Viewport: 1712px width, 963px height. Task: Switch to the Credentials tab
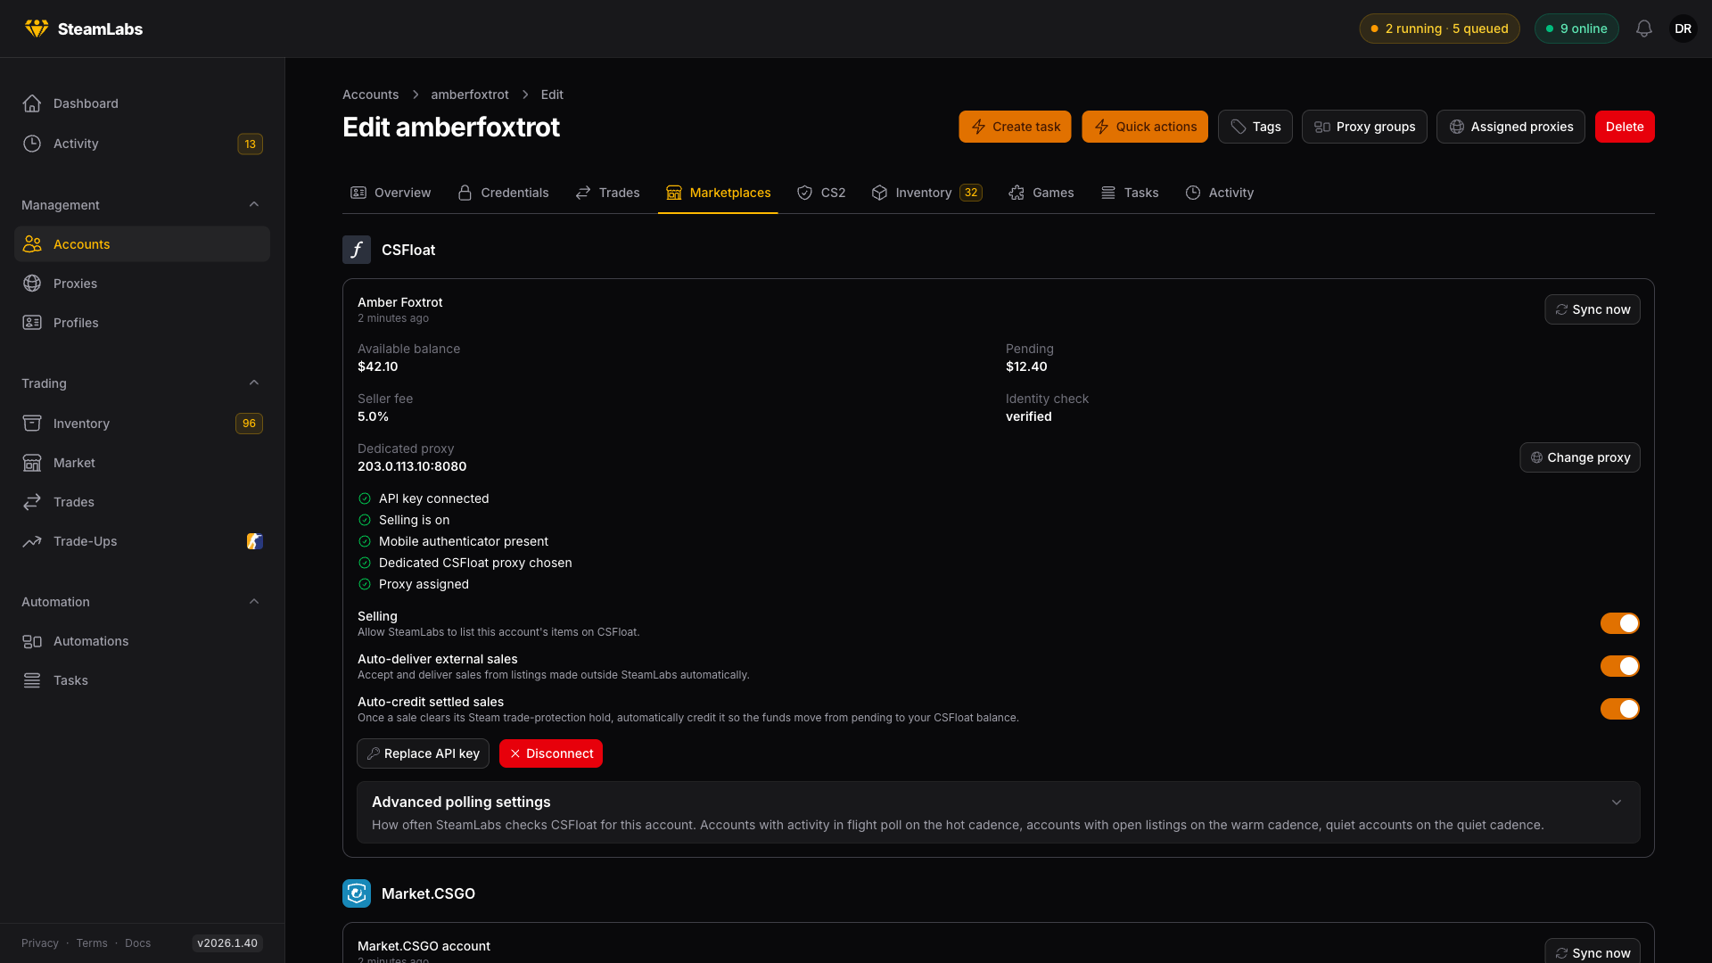(x=503, y=193)
